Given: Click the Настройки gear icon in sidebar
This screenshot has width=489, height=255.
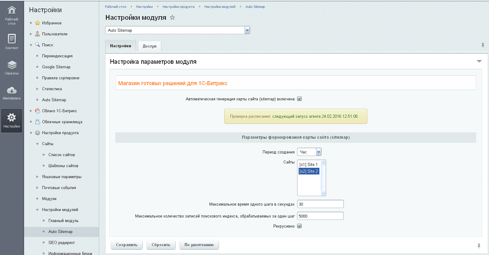Looking at the screenshot, I should tap(12, 118).
